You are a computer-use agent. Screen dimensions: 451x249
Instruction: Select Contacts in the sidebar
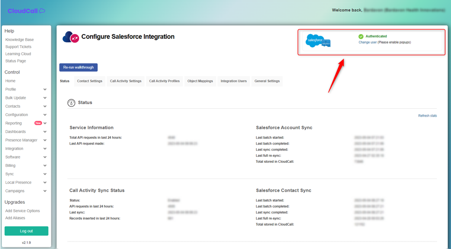pyautogui.click(x=13, y=106)
